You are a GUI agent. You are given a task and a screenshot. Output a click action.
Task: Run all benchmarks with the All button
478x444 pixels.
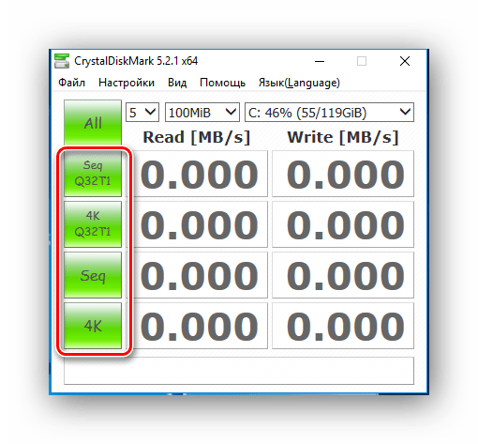pos(93,123)
